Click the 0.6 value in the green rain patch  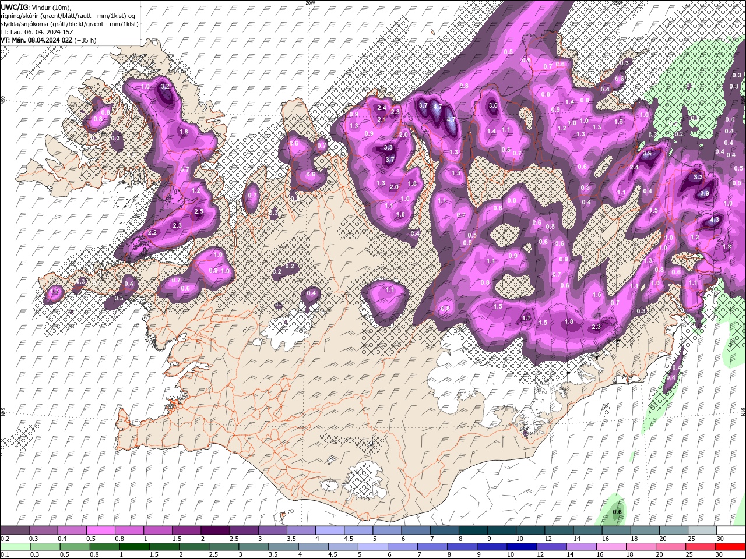click(618, 512)
